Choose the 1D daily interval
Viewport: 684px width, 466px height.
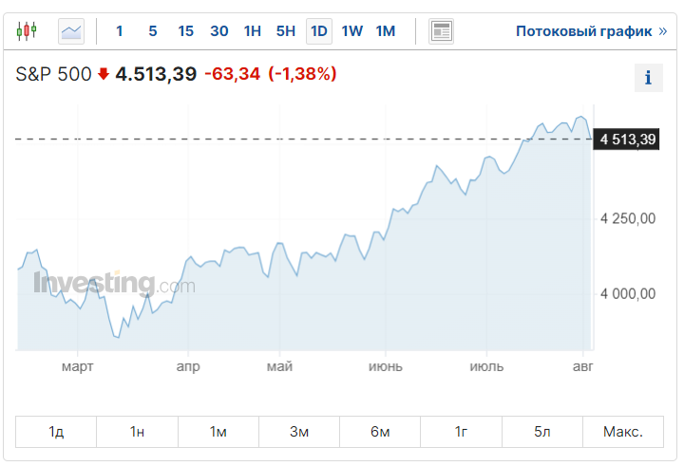[319, 31]
